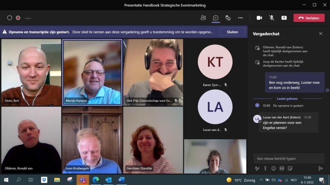Open volume control in system tray
330x185 pixels.
click(x=273, y=180)
